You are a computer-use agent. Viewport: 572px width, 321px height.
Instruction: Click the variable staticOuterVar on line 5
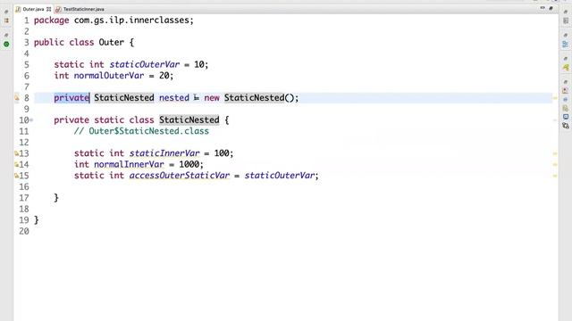pos(145,64)
